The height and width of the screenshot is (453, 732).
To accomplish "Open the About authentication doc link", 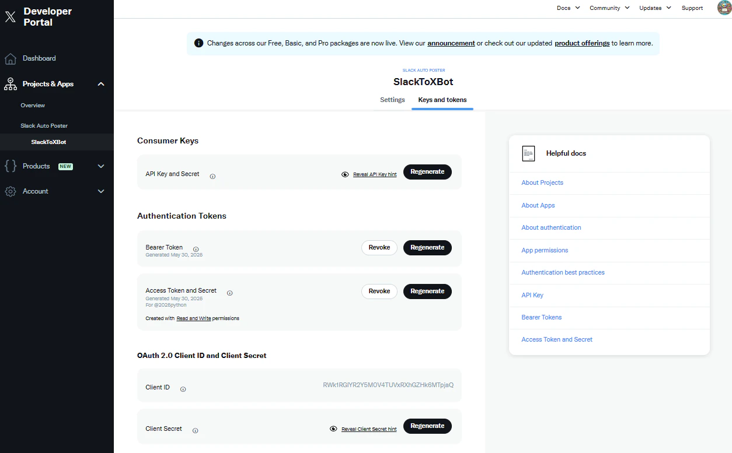I will pos(551,228).
